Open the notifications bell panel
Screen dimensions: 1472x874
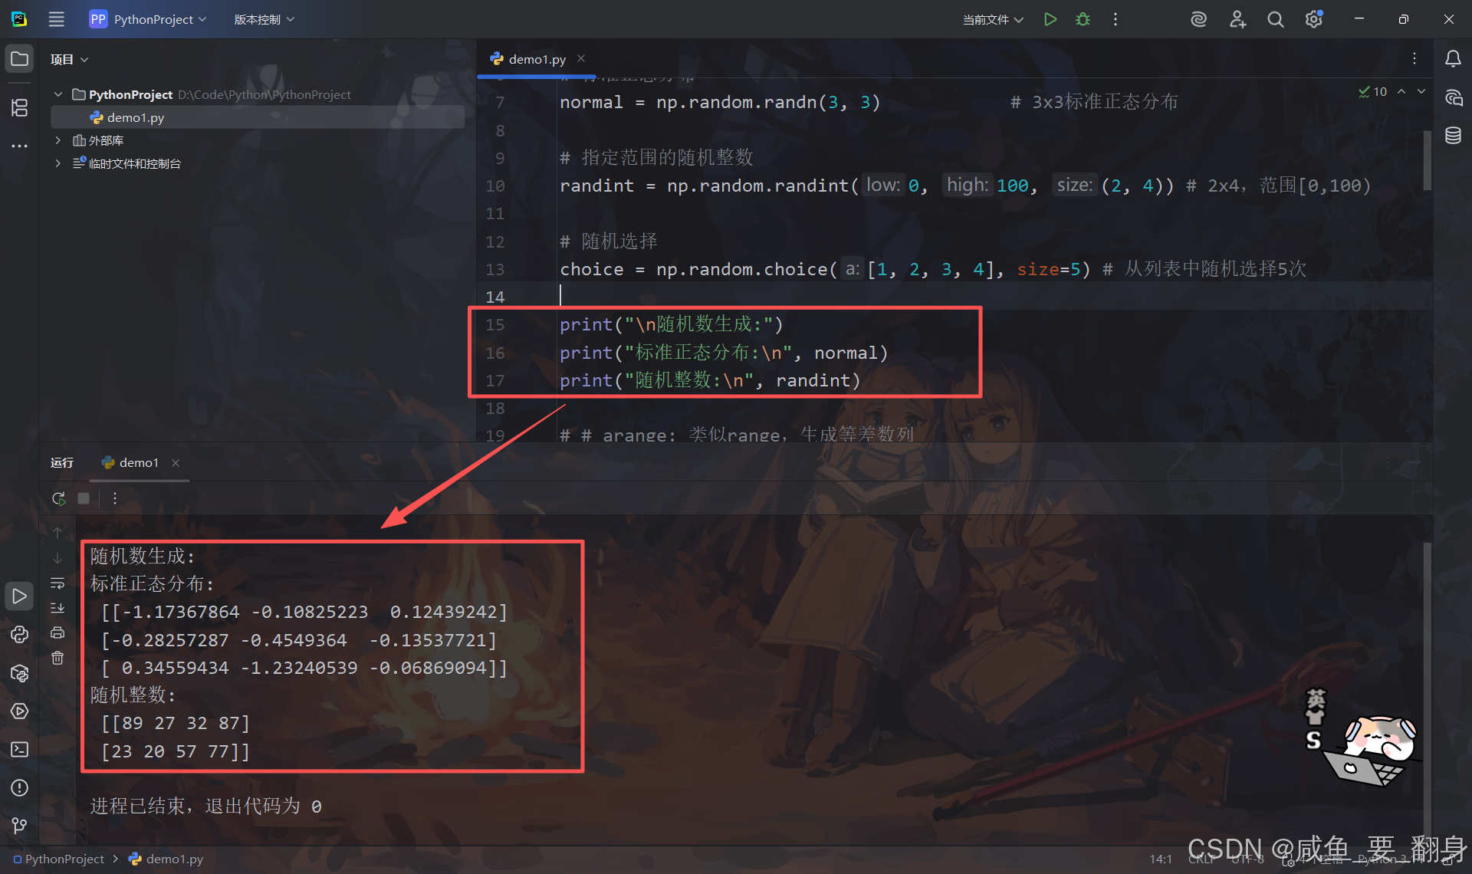(1453, 59)
